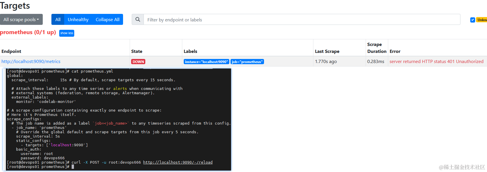
Task: Click the terminal cursor at last prompt
Action: [x=73, y=167]
